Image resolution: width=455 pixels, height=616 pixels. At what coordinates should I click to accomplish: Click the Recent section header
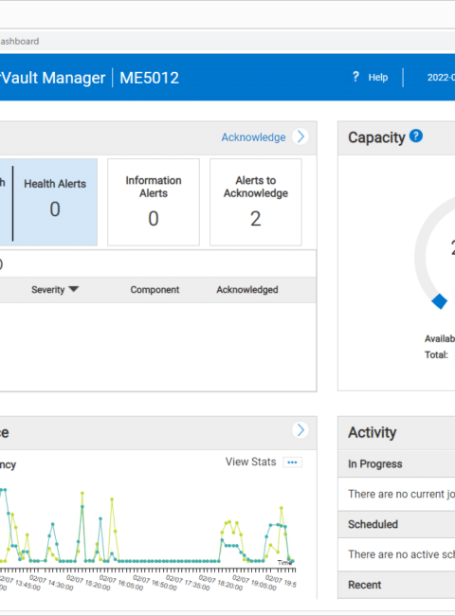click(x=396, y=585)
